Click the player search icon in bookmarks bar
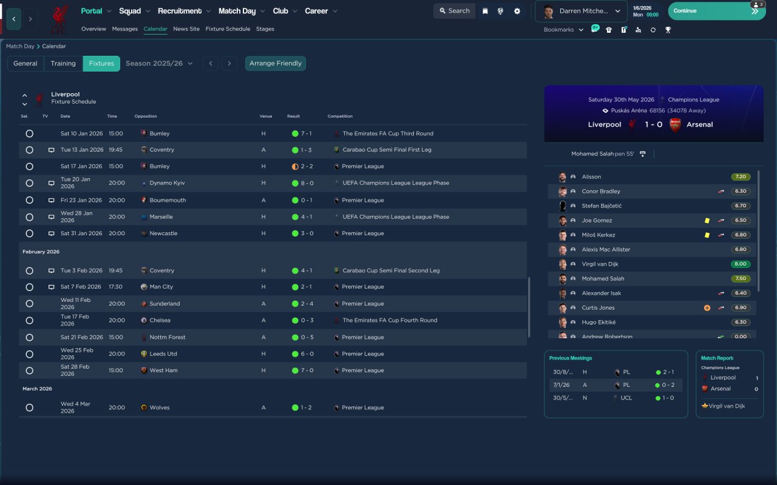Screen dimensions: 777x485 (638, 30)
